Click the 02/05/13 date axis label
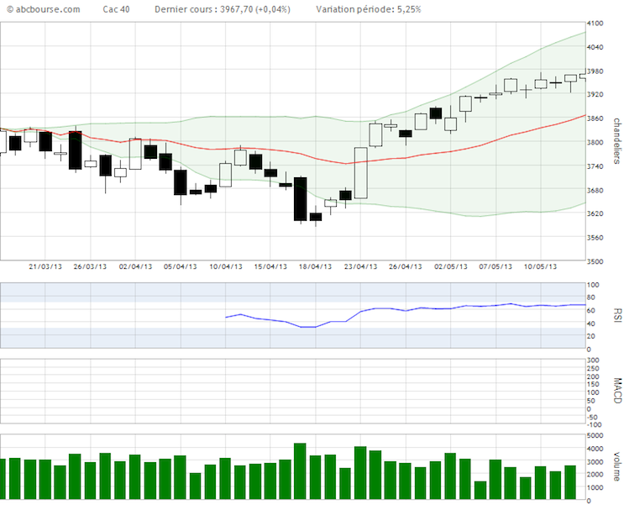This screenshot has width=629, height=505. pos(451,266)
